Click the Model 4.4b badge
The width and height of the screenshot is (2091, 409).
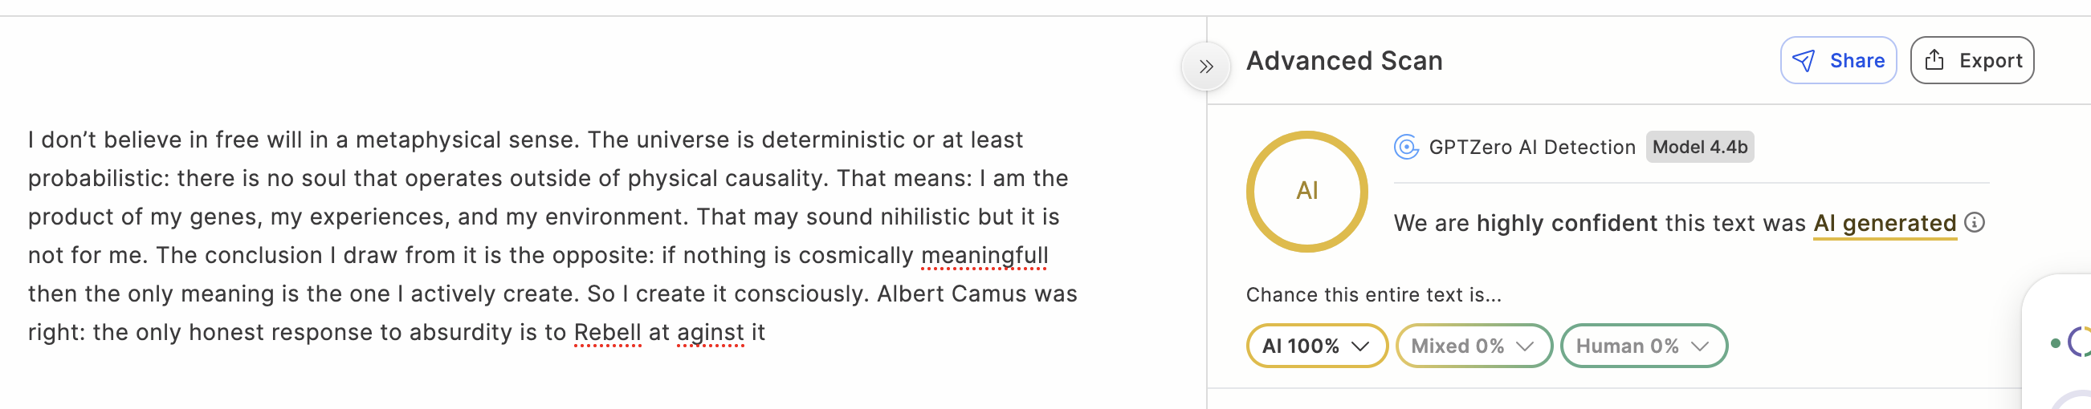1700,148
